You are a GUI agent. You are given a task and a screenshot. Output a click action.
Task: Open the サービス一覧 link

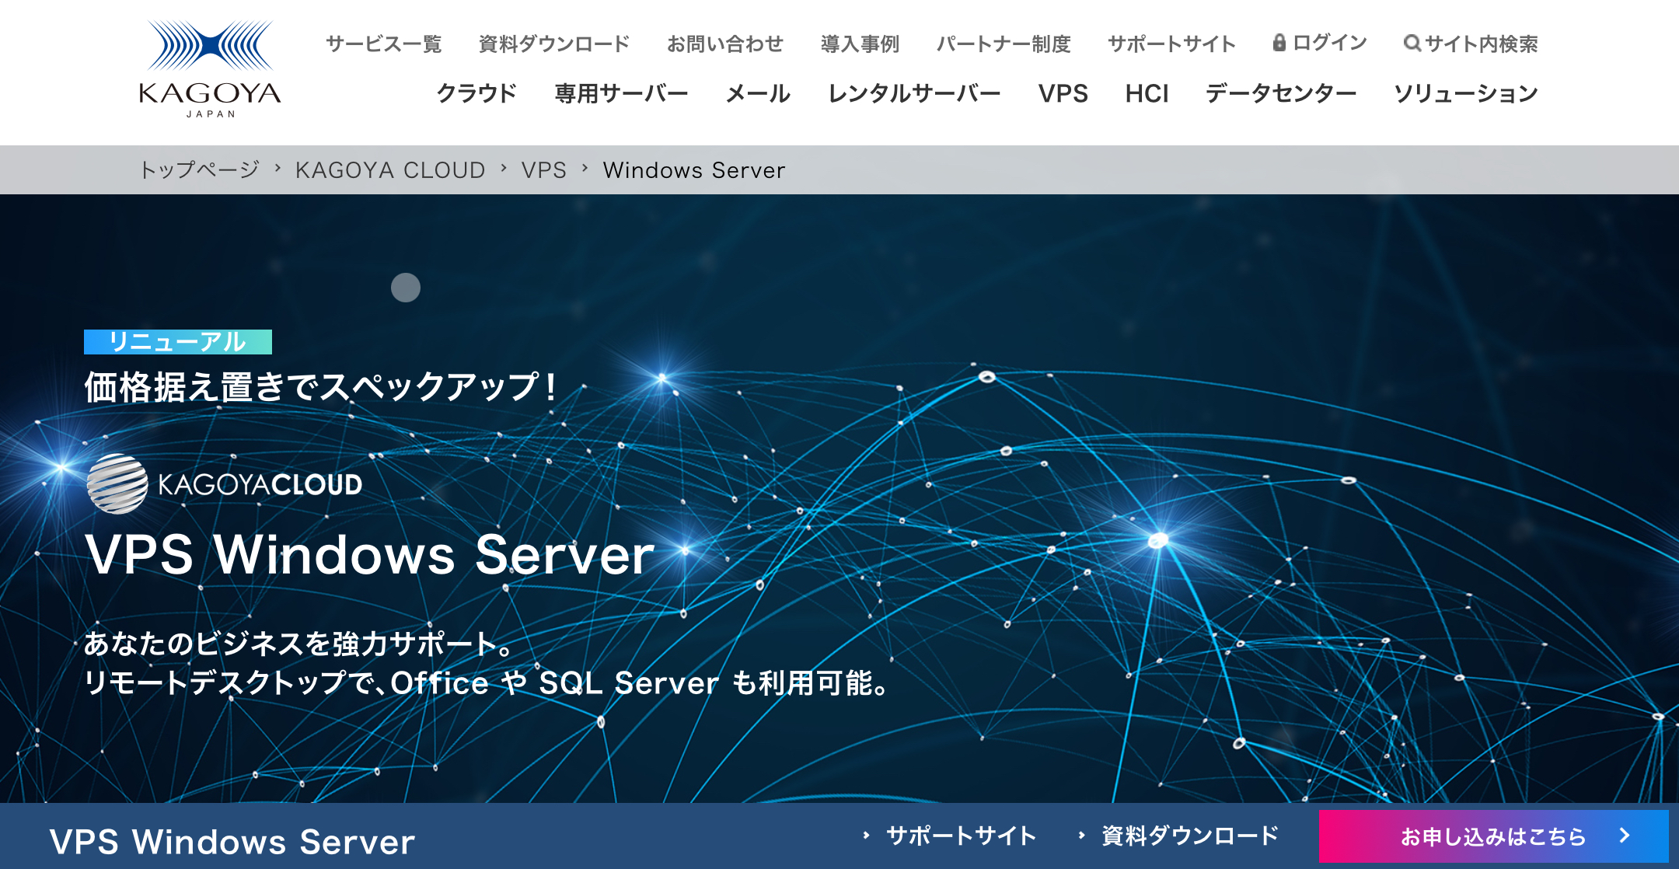point(383,44)
